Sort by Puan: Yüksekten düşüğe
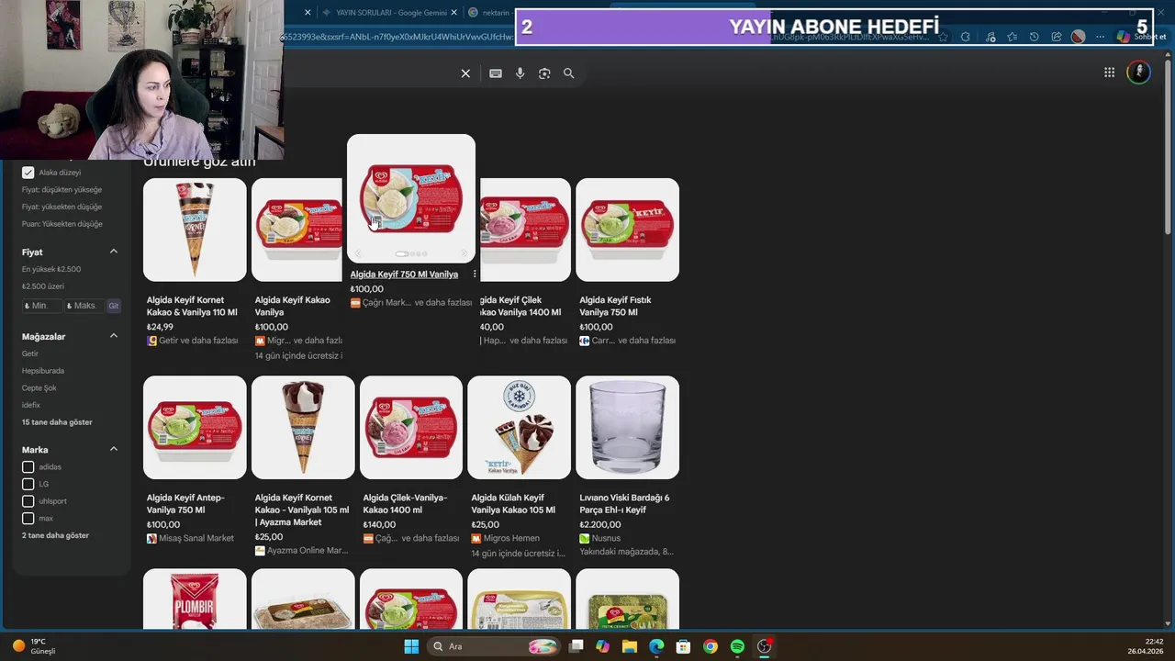Viewport: 1175px width, 661px height. tap(62, 224)
